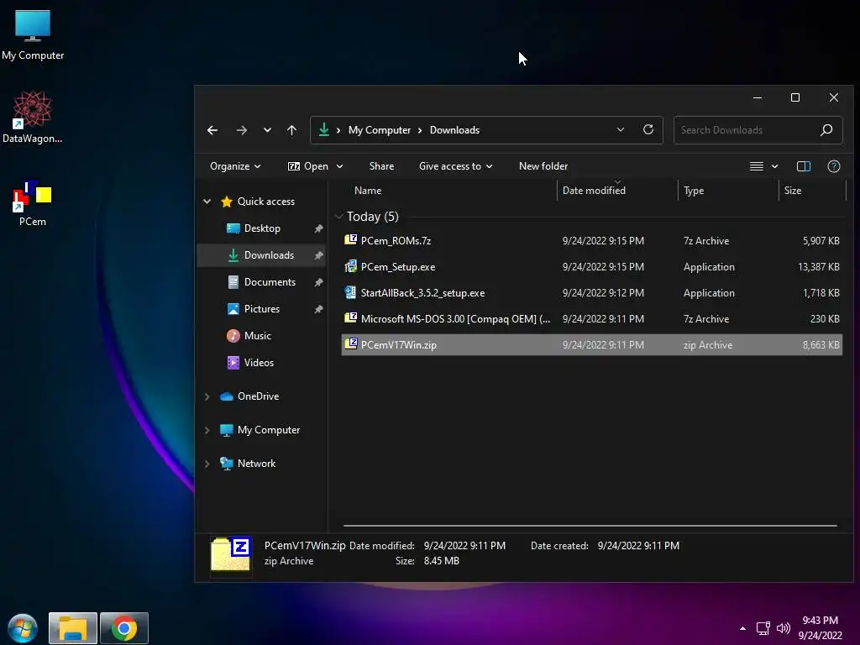Sort by Date modified column
Screen dimensions: 860x645
click(594, 191)
